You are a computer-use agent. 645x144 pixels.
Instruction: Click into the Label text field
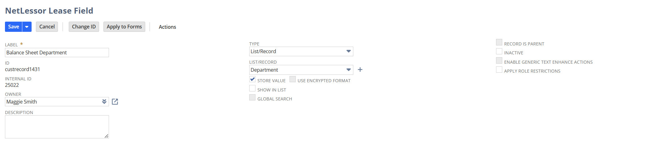coord(57,53)
